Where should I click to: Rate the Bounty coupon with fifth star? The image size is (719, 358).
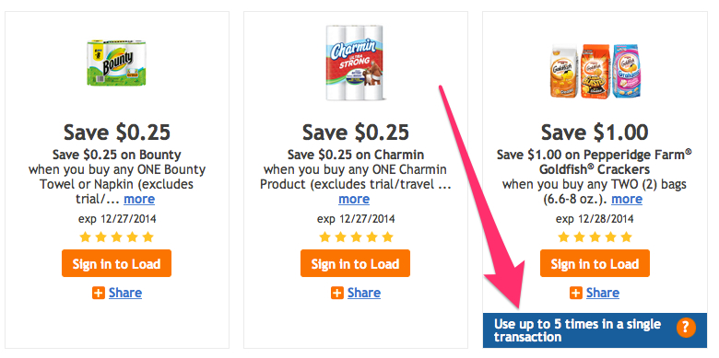click(x=147, y=237)
